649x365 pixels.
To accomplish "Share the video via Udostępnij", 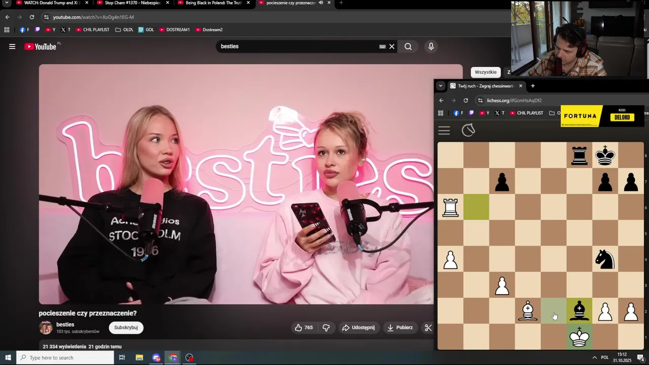I will [358, 327].
